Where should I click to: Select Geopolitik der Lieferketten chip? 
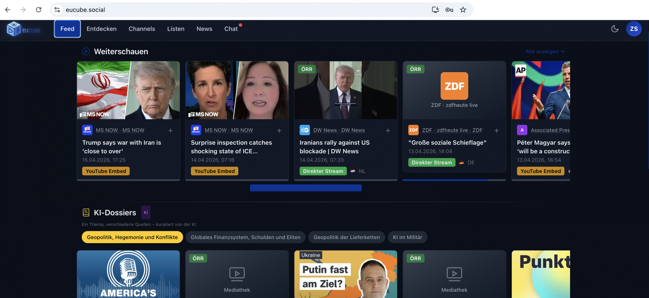pyautogui.click(x=347, y=237)
